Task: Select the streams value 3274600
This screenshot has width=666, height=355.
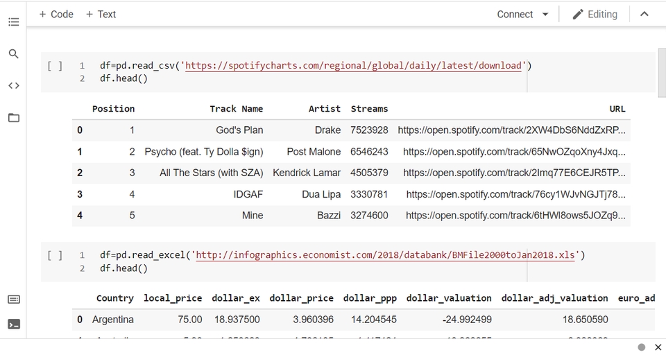Action: [369, 216]
